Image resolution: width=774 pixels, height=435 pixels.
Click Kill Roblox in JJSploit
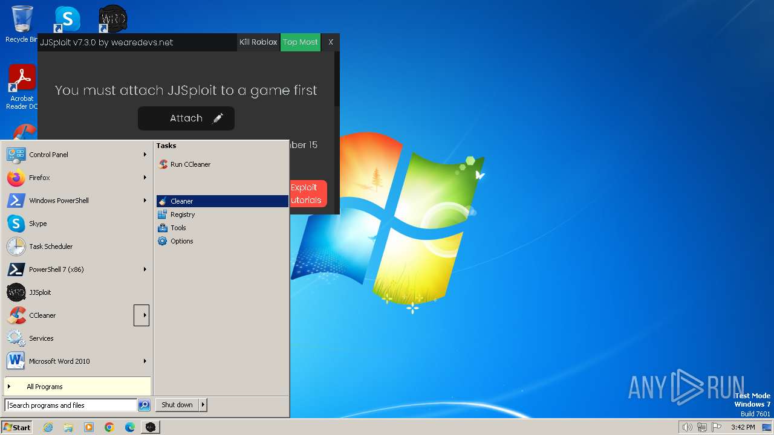258,42
